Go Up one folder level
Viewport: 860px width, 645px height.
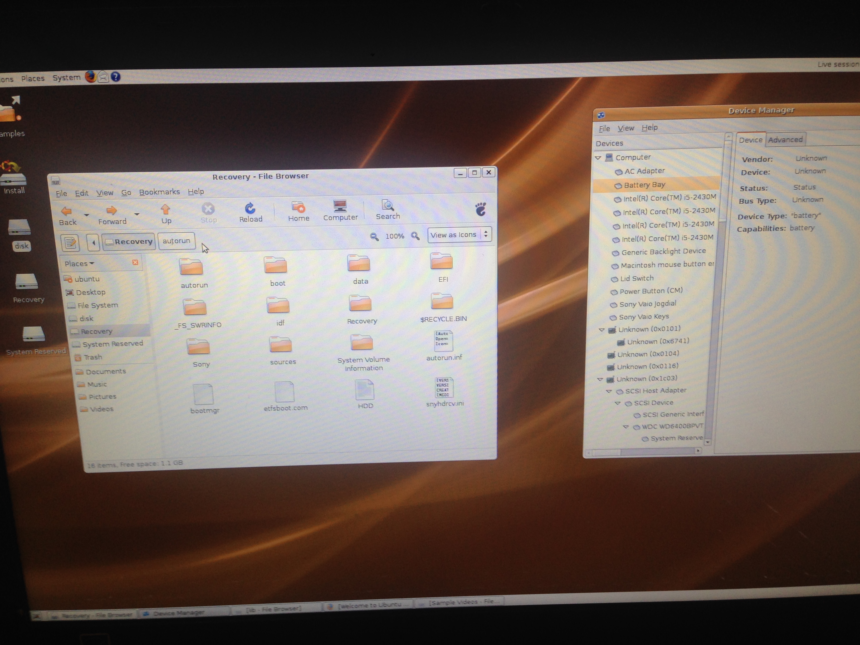point(166,214)
